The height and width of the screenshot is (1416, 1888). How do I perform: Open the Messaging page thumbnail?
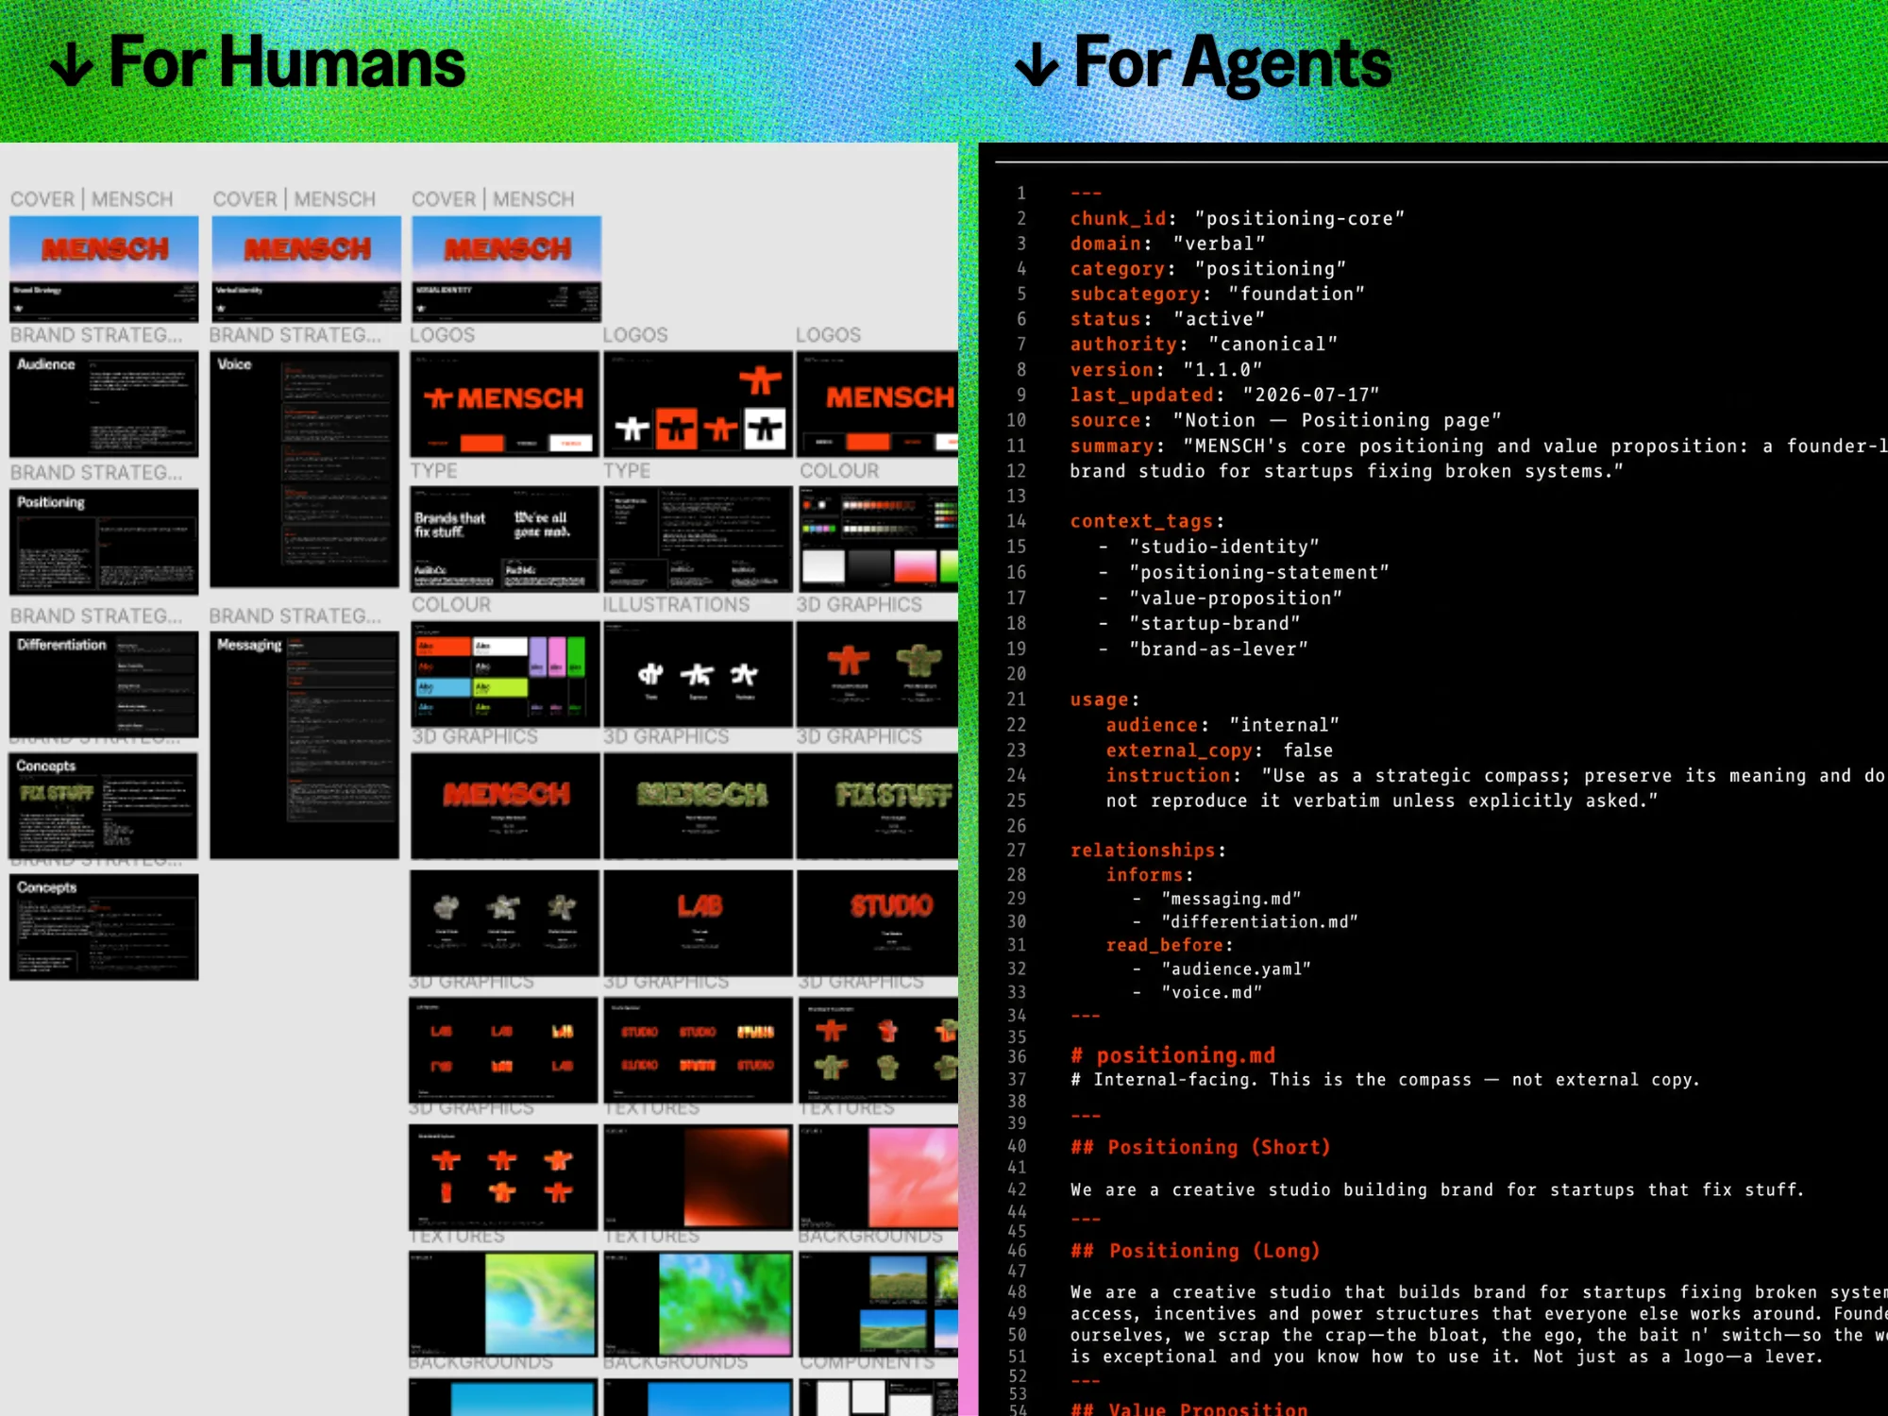[x=304, y=745]
